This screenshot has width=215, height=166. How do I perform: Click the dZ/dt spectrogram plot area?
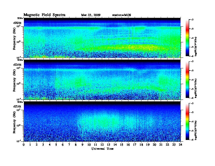click(x=102, y=122)
